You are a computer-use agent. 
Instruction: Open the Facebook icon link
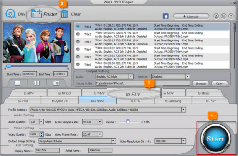pos(165,16)
